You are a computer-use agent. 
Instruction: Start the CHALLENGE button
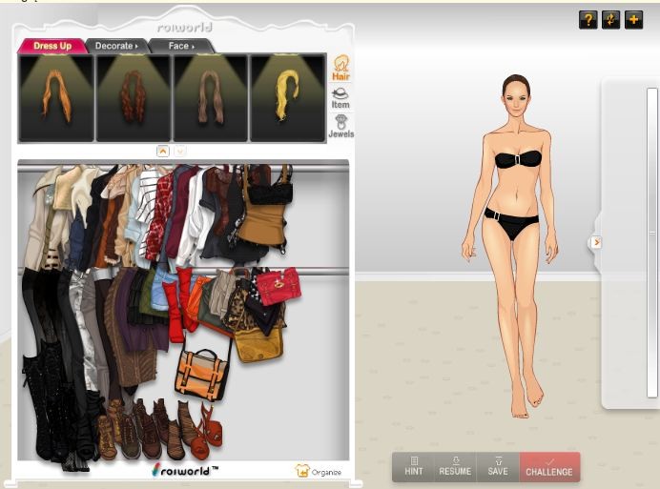[549, 466]
